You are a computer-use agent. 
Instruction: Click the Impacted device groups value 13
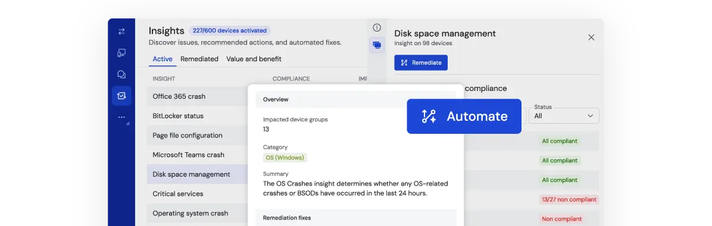point(266,129)
